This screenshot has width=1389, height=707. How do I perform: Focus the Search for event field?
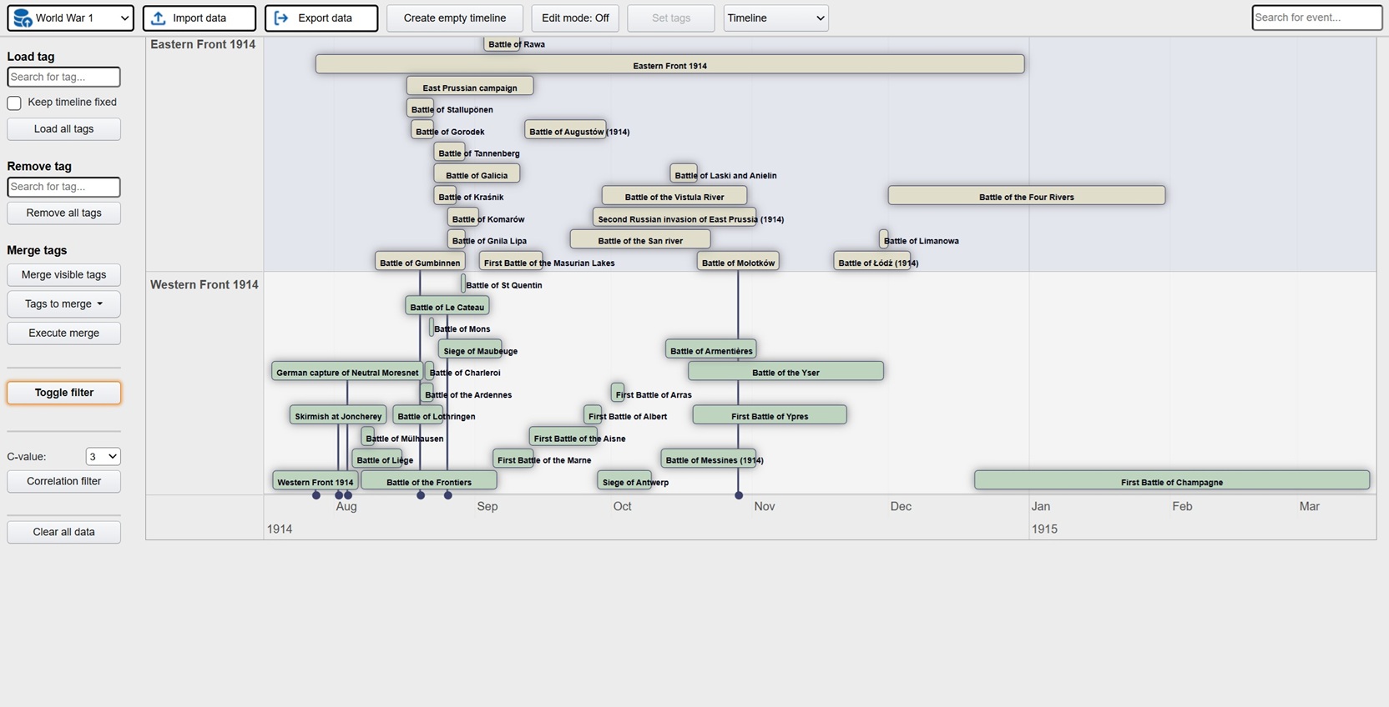coord(1316,18)
